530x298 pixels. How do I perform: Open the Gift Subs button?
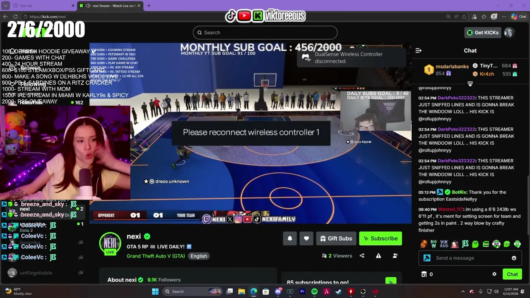(336, 238)
